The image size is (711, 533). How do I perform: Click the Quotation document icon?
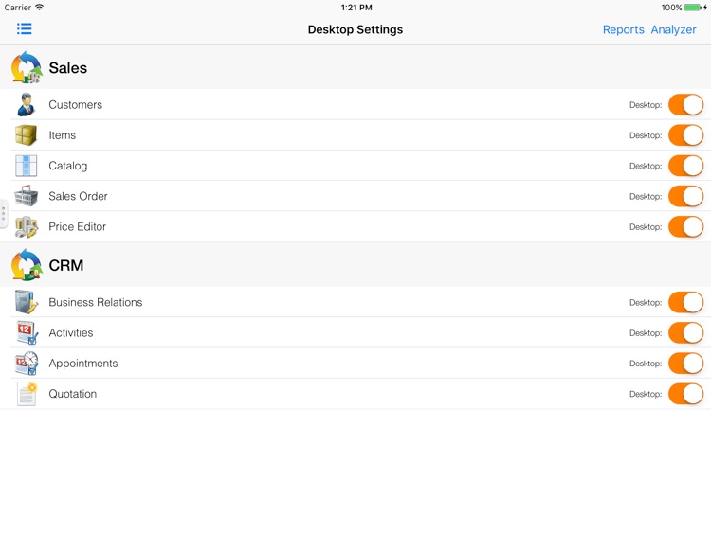tap(27, 394)
